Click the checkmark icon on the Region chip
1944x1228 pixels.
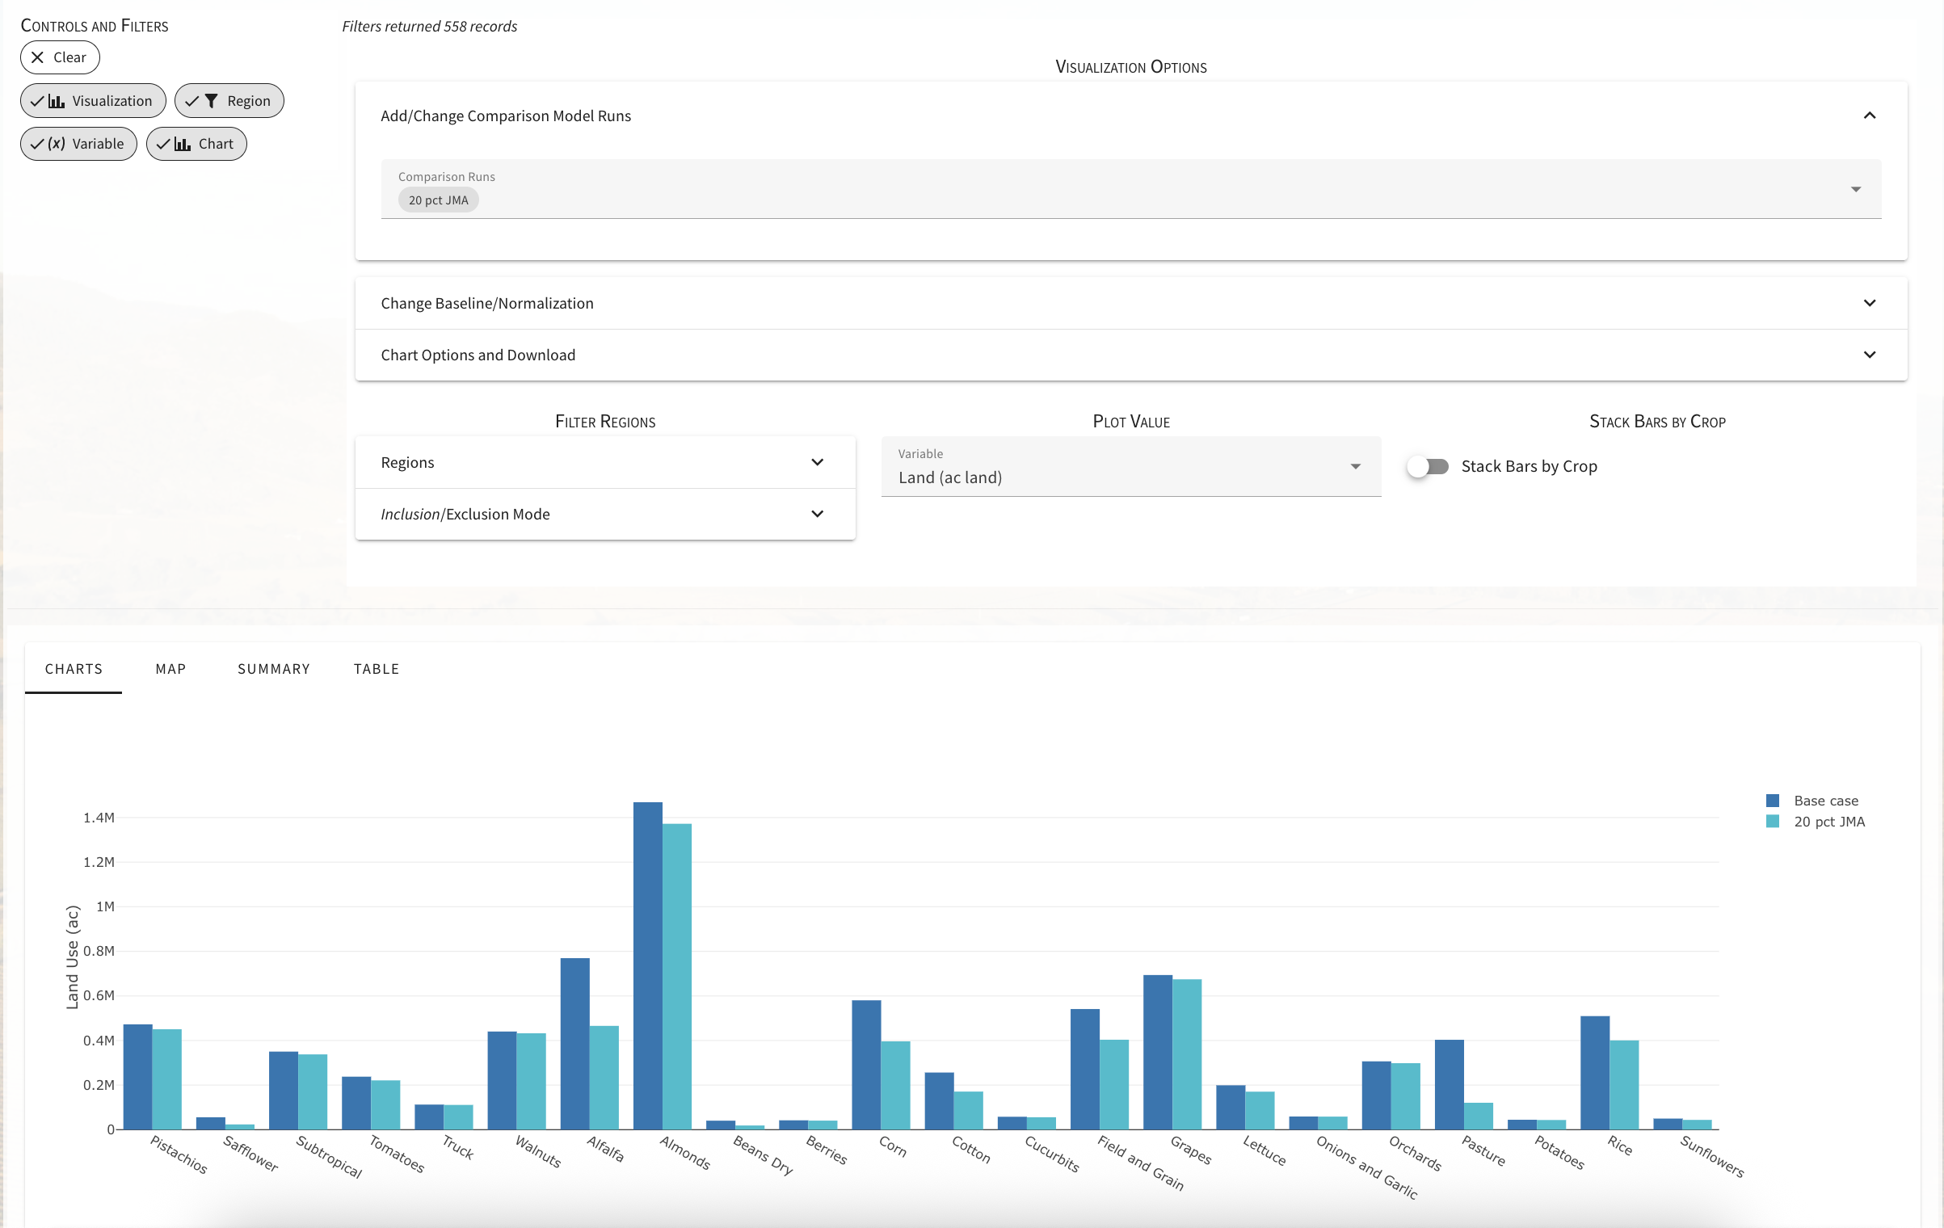193,100
